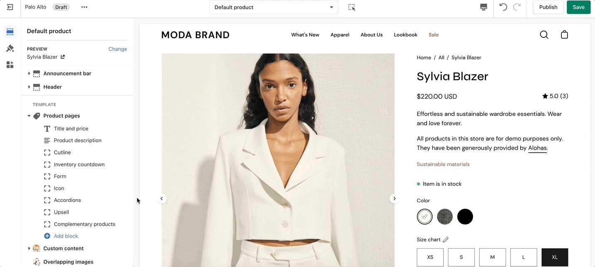Click the Publish button
The image size is (595, 267).
(x=548, y=7)
